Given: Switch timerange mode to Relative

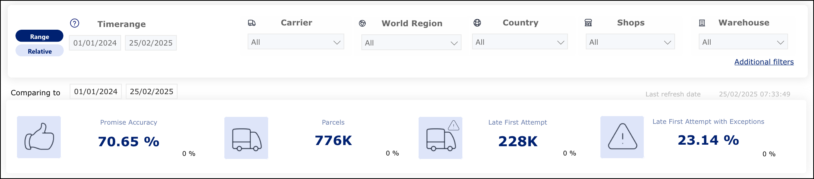Looking at the screenshot, I should coord(39,51).
